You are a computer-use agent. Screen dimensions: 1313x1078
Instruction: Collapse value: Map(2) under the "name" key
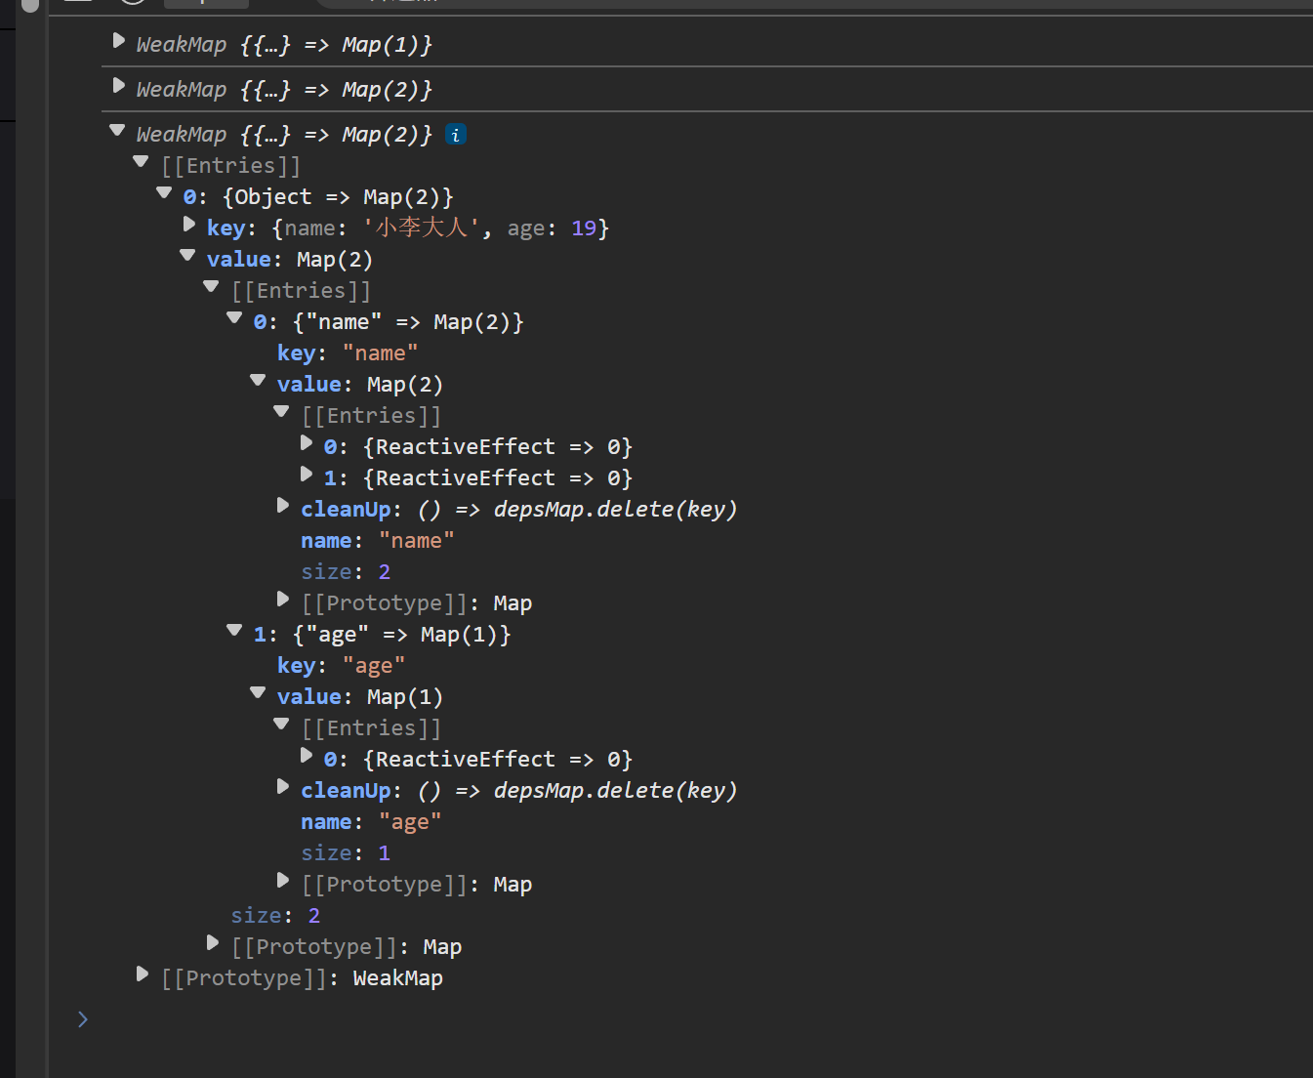point(258,381)
